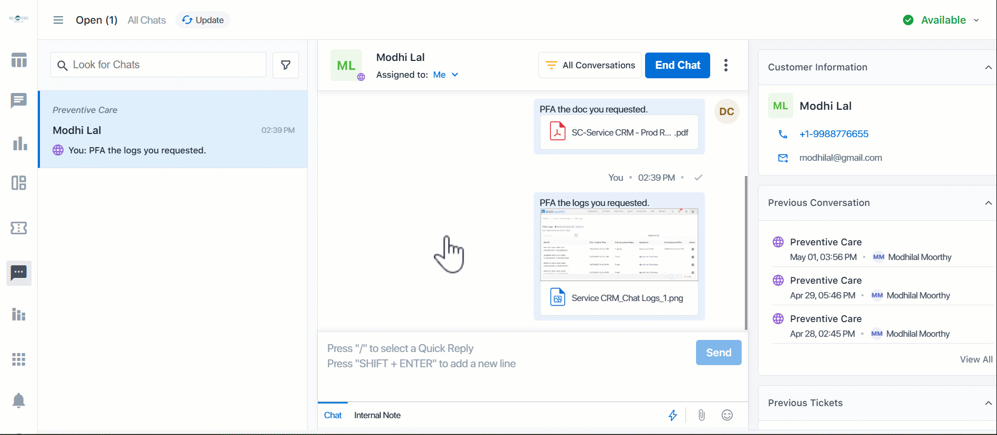
Task: Click the customer email icon
Action: [x=783, y=158]
